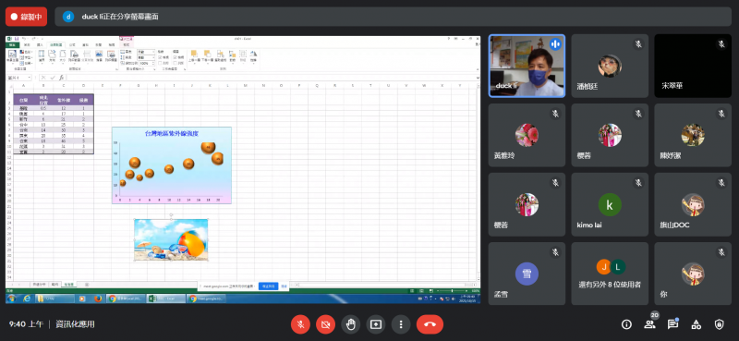739x341 pixels.
Task: Open the chat messages icon in Meet
Action: pyautogui.click(x=672, y=324)
